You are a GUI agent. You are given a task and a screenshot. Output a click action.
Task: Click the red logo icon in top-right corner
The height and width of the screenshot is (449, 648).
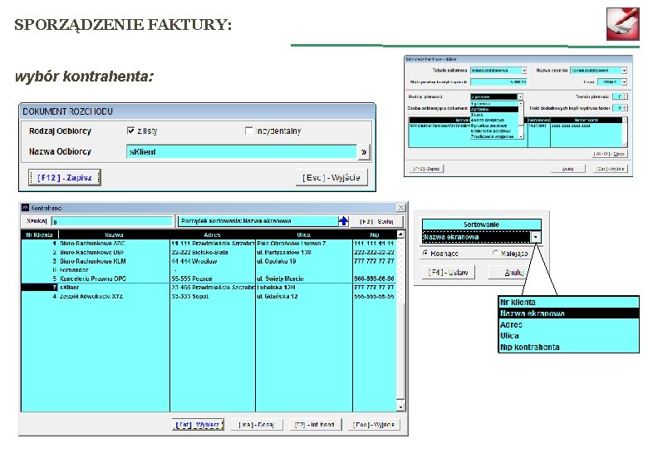click(x=623, y=23)
